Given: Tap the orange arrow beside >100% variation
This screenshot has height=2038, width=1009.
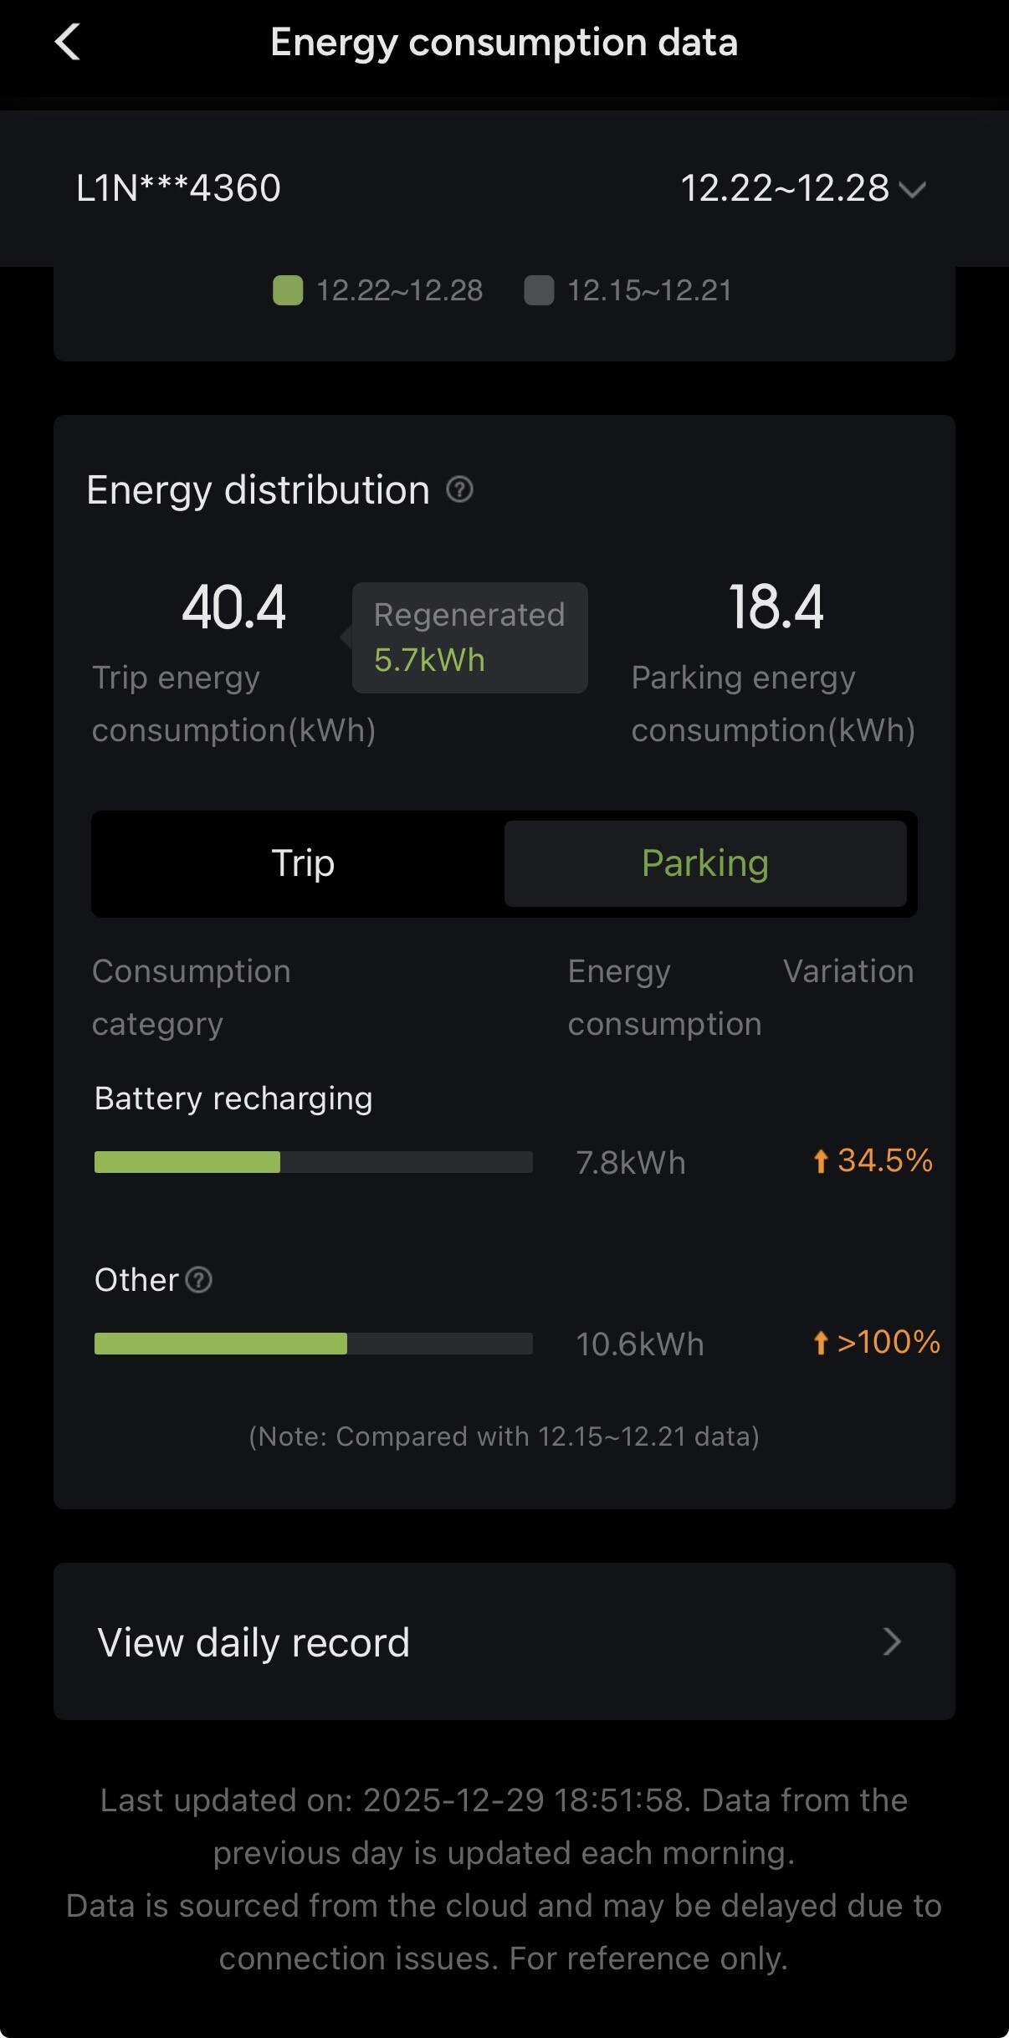Looking at the screenshot, I should pyautogui.click(x=821, y=1343).
